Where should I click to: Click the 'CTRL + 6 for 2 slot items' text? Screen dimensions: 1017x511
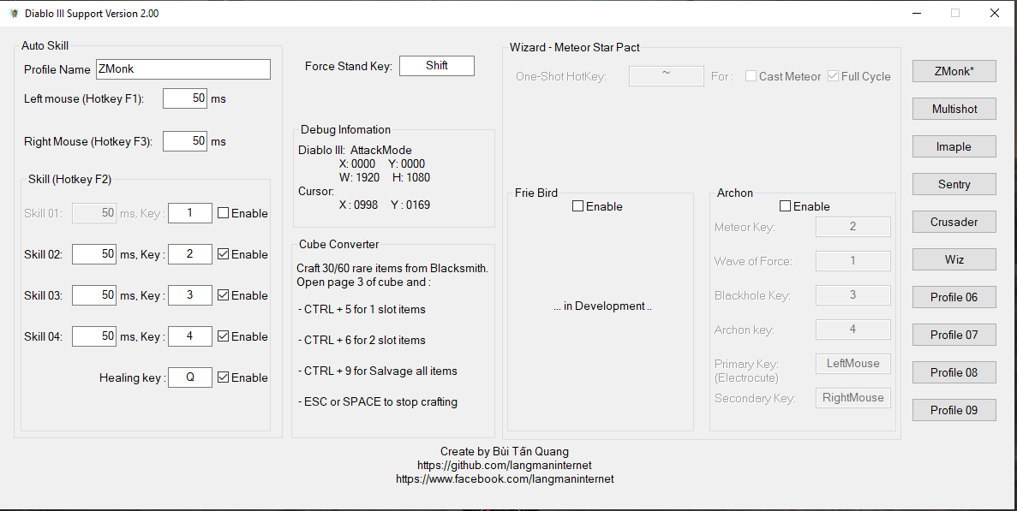click(x=362, y=340)
